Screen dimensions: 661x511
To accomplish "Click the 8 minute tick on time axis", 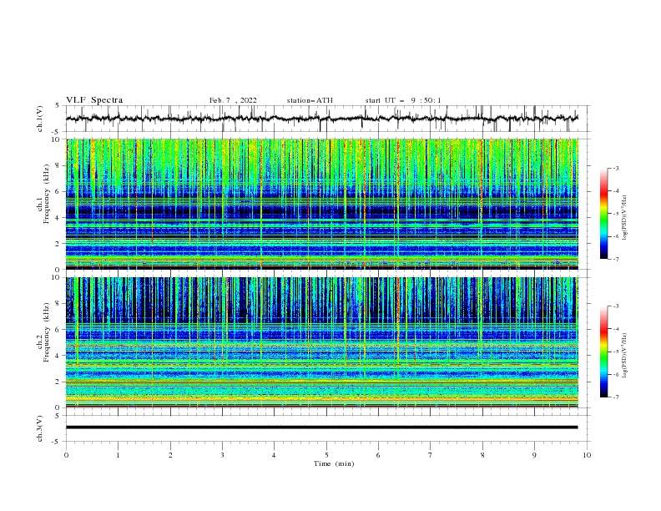I will [482, 455].
